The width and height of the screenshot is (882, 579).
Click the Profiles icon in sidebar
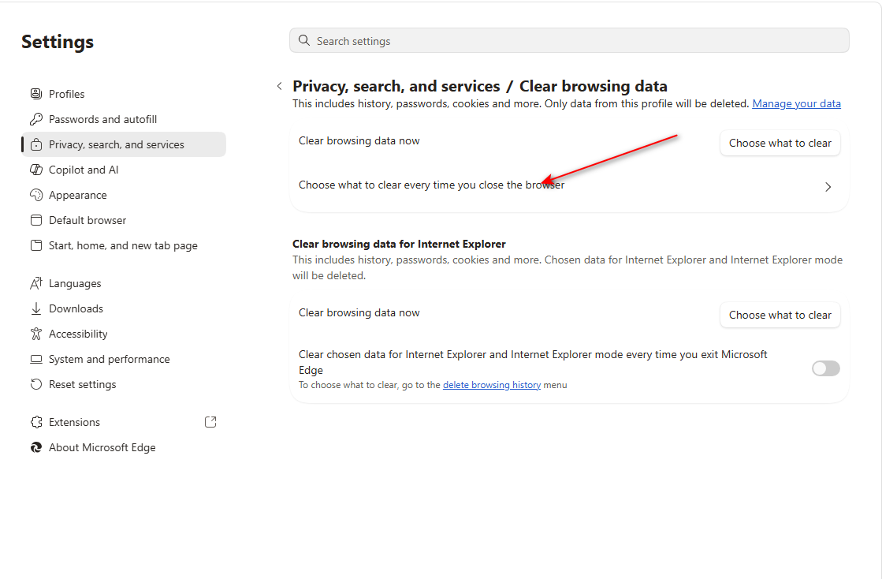[x=36, y=94]
